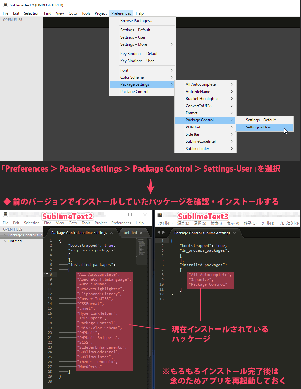The image size is (301, 389).
Task: Open the Package Settings submenu
Action: click(x=143, y=84)
